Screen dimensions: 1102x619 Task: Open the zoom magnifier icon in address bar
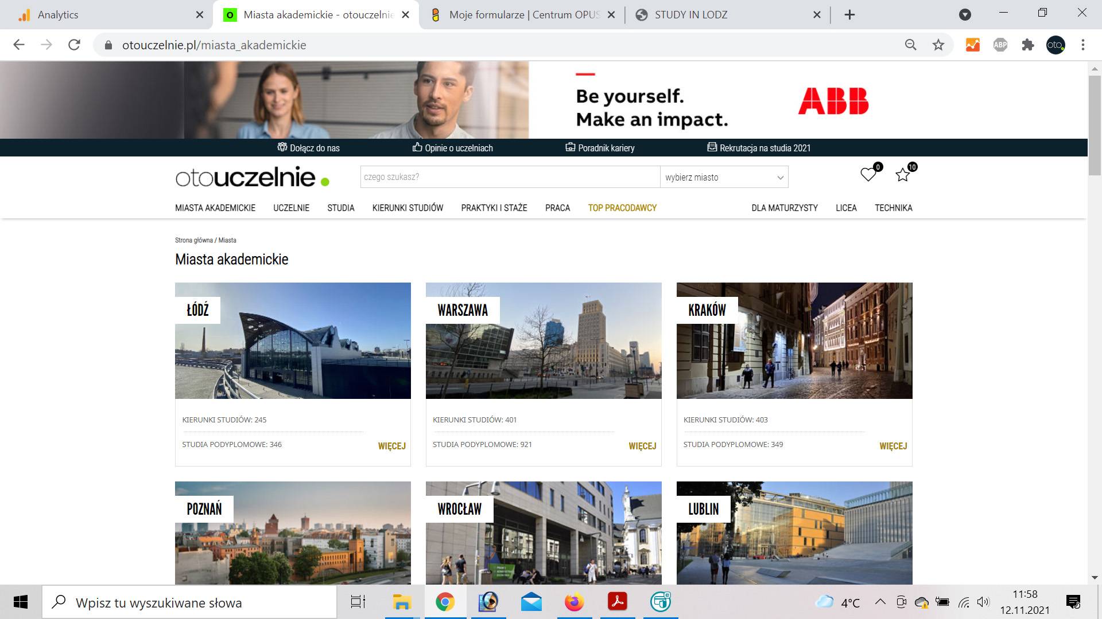pos(911,45)
